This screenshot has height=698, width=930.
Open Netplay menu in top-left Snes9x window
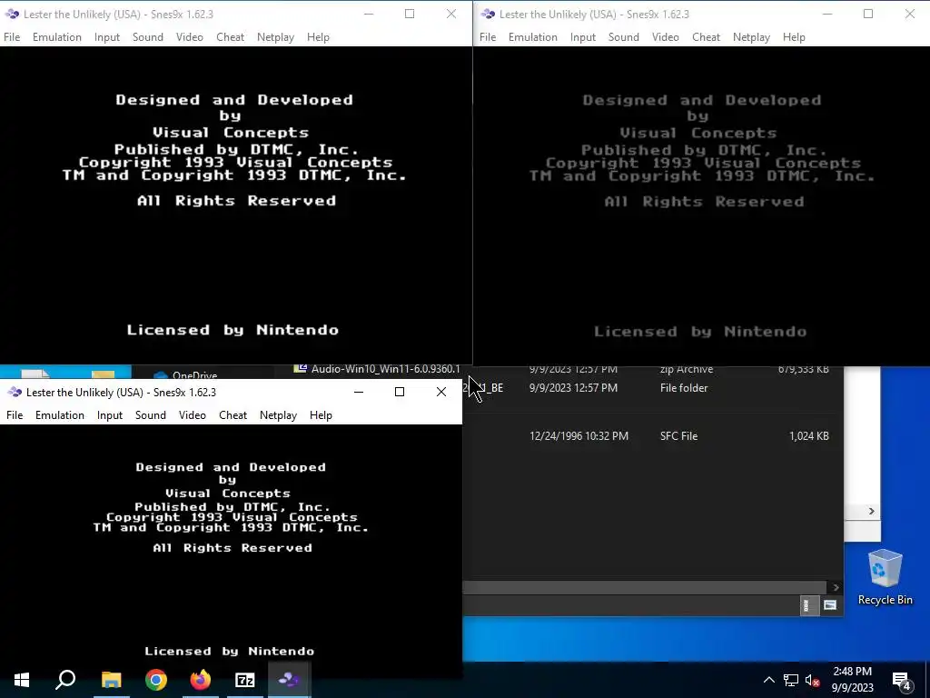pos(275,36)
